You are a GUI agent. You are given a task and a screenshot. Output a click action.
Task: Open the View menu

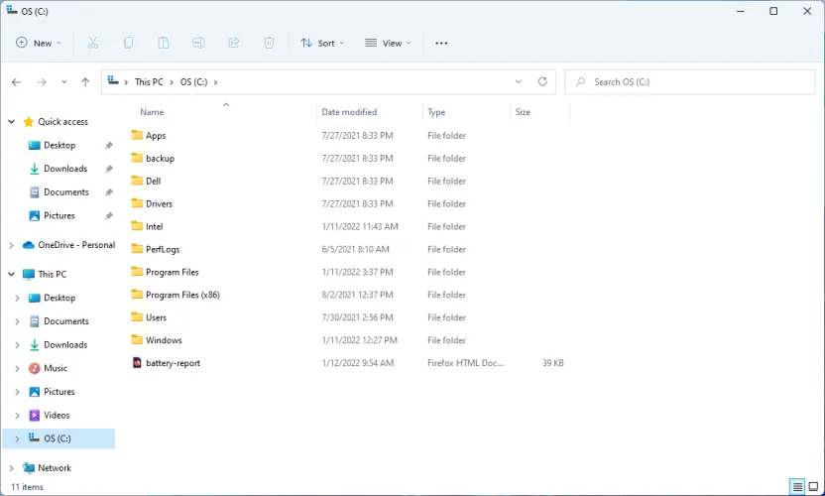pyautogui.click(x=388, y=43)
